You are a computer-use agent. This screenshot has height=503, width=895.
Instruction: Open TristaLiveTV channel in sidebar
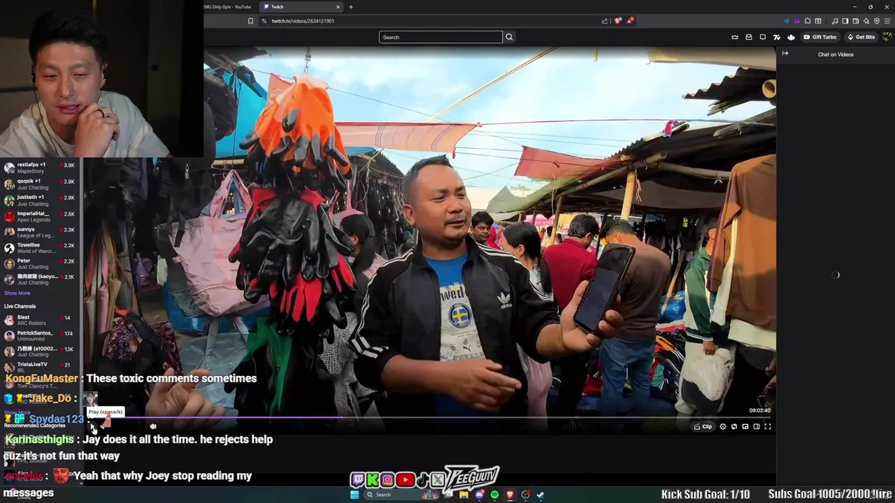tap(40, 367)
